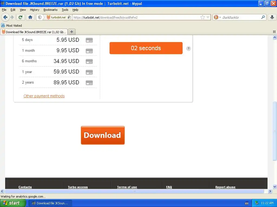Select the 9.95 USD price

pyautogui.click(x=68, y=50)
